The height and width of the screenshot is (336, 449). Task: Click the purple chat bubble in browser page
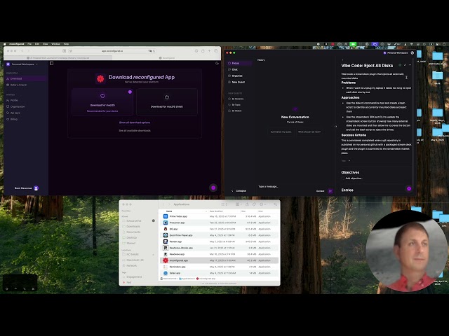coord(213,188)
